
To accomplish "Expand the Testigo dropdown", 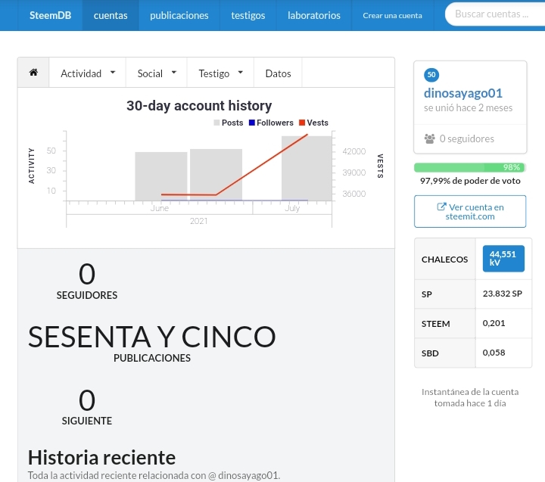I will 220,73.
